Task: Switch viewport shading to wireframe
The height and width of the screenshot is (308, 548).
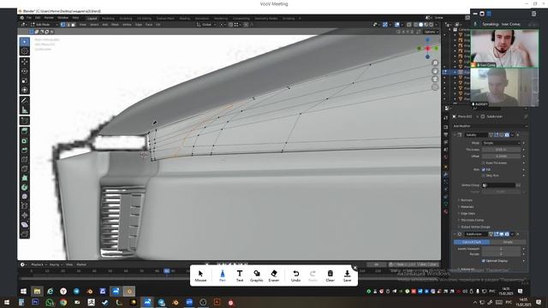Action: click(x=415, y=25)
